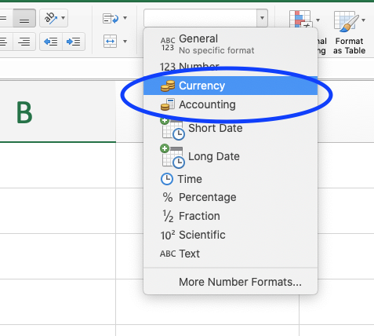Open the Conditional Formatting icon

(x=301, y=19)
